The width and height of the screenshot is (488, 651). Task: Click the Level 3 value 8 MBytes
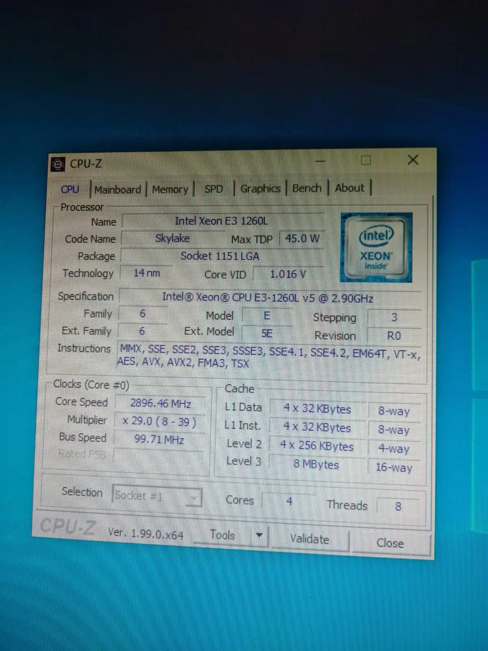(x=316, y=465)
